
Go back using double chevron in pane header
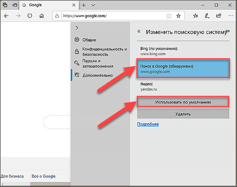pyautogui.click(x=139, y=32)
